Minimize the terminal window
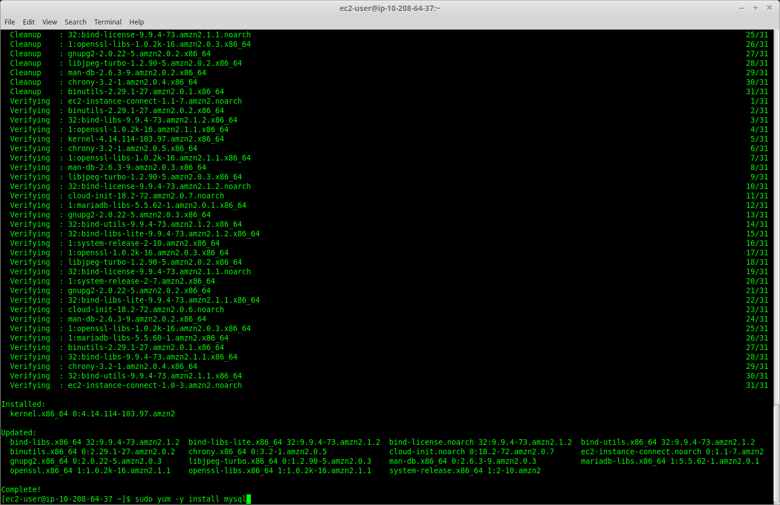Screen dimensions: 780x505 742,8
